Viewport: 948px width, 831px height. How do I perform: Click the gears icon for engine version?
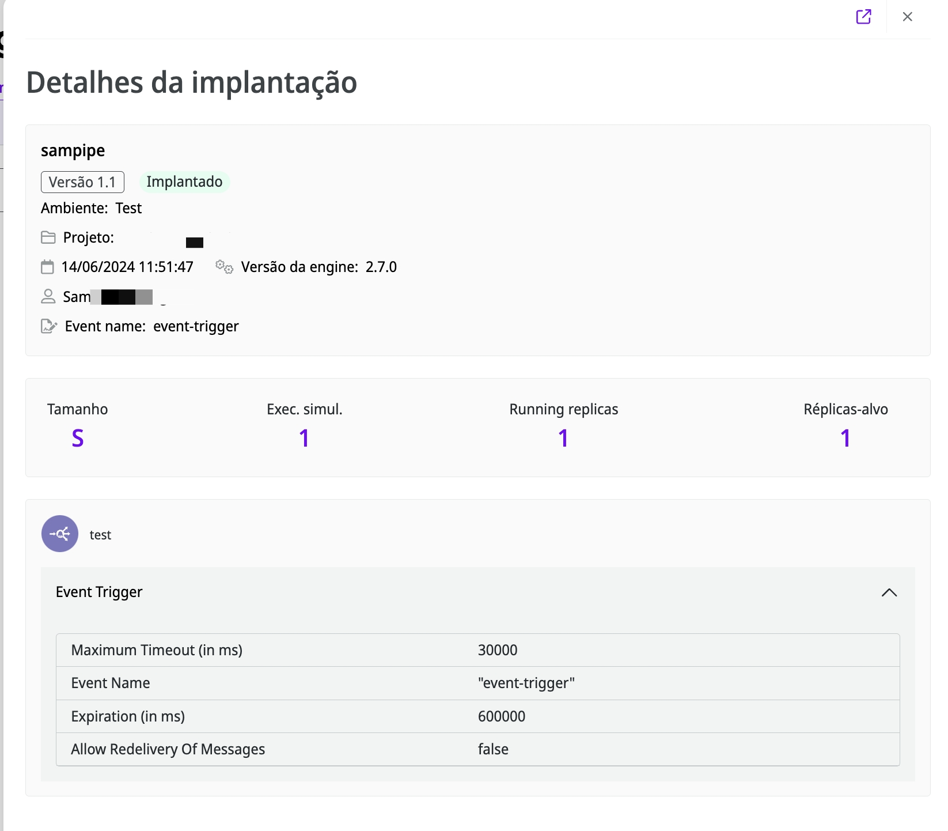click(x=224, y=267)
